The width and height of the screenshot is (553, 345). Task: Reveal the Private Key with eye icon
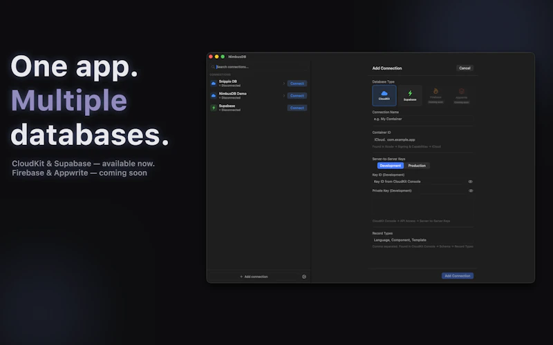click(471, 191)
